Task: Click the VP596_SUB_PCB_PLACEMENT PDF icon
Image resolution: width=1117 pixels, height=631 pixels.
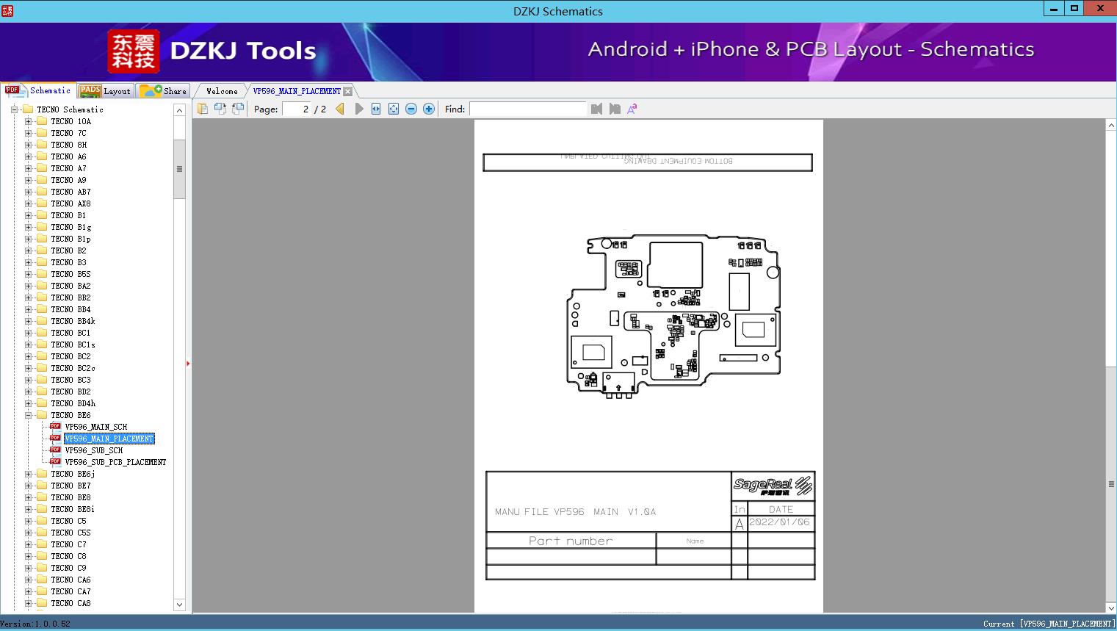Action: pos(55,461)
